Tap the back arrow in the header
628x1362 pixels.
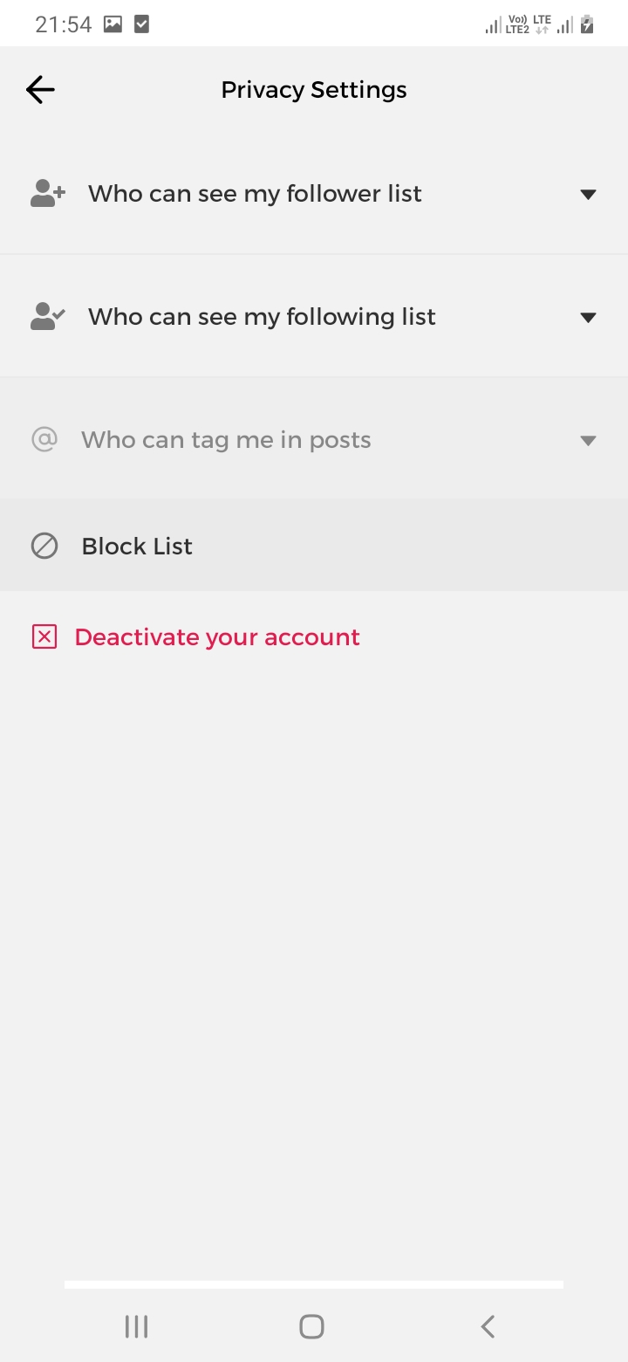[40, 90]
